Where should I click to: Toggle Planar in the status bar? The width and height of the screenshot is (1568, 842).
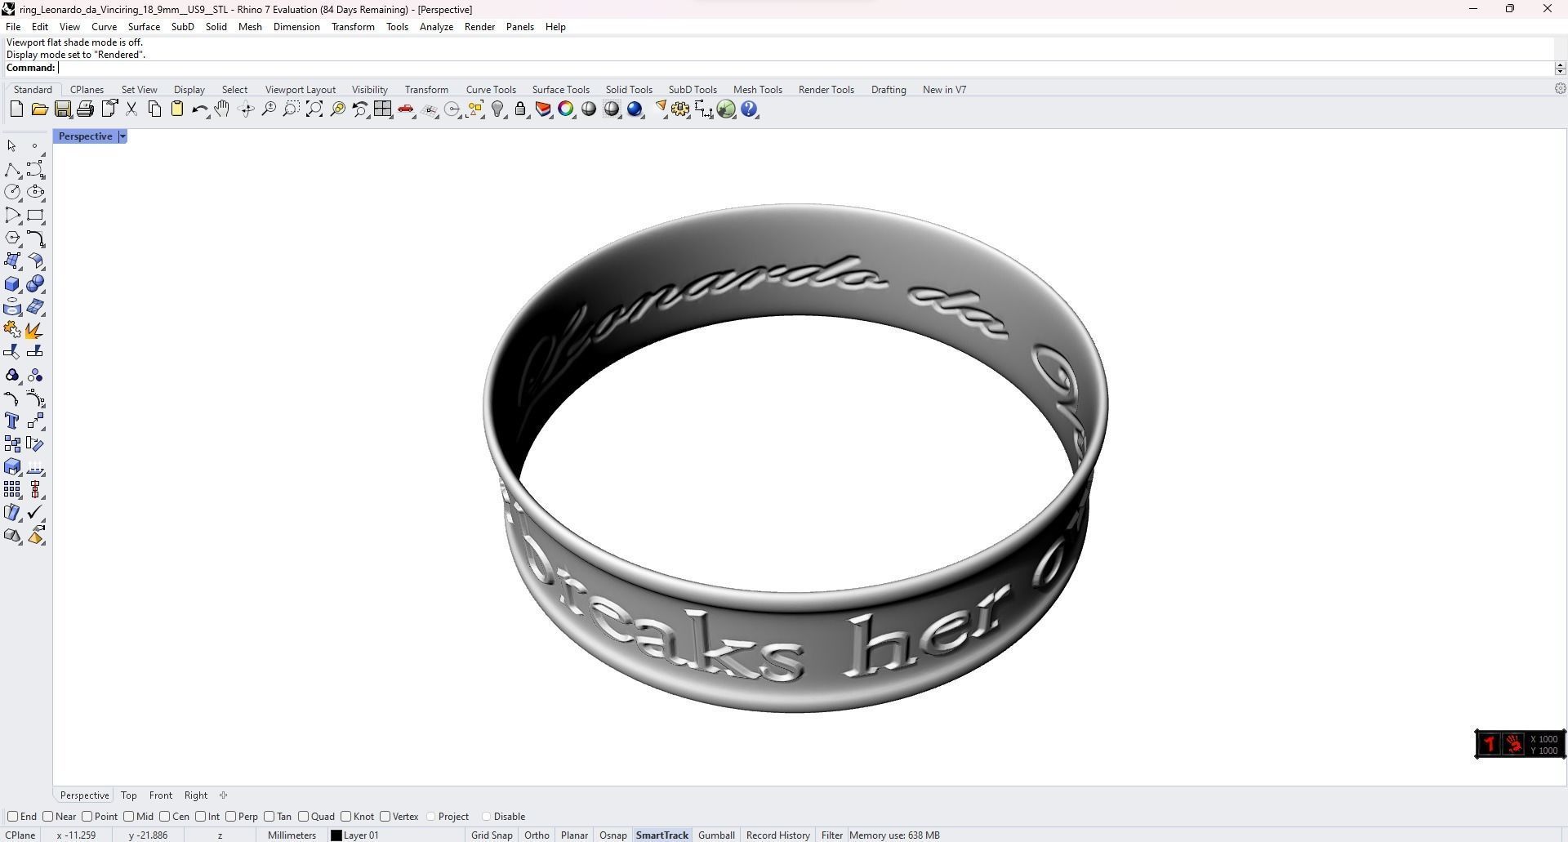[x=574, y=835]
